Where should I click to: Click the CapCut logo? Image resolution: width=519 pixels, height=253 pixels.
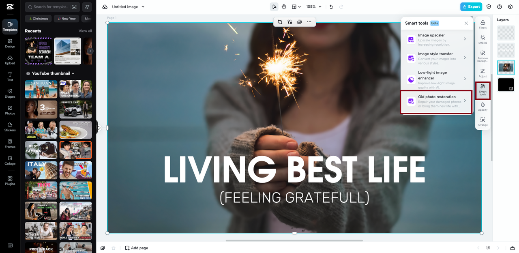click(10, 7)
